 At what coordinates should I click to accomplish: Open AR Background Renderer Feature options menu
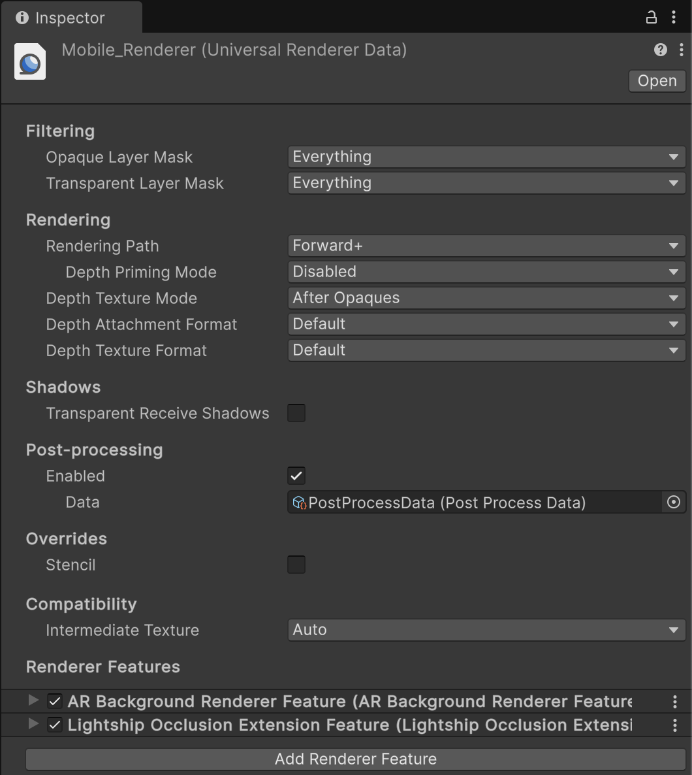pyautogui.click(x=674, y=702)
